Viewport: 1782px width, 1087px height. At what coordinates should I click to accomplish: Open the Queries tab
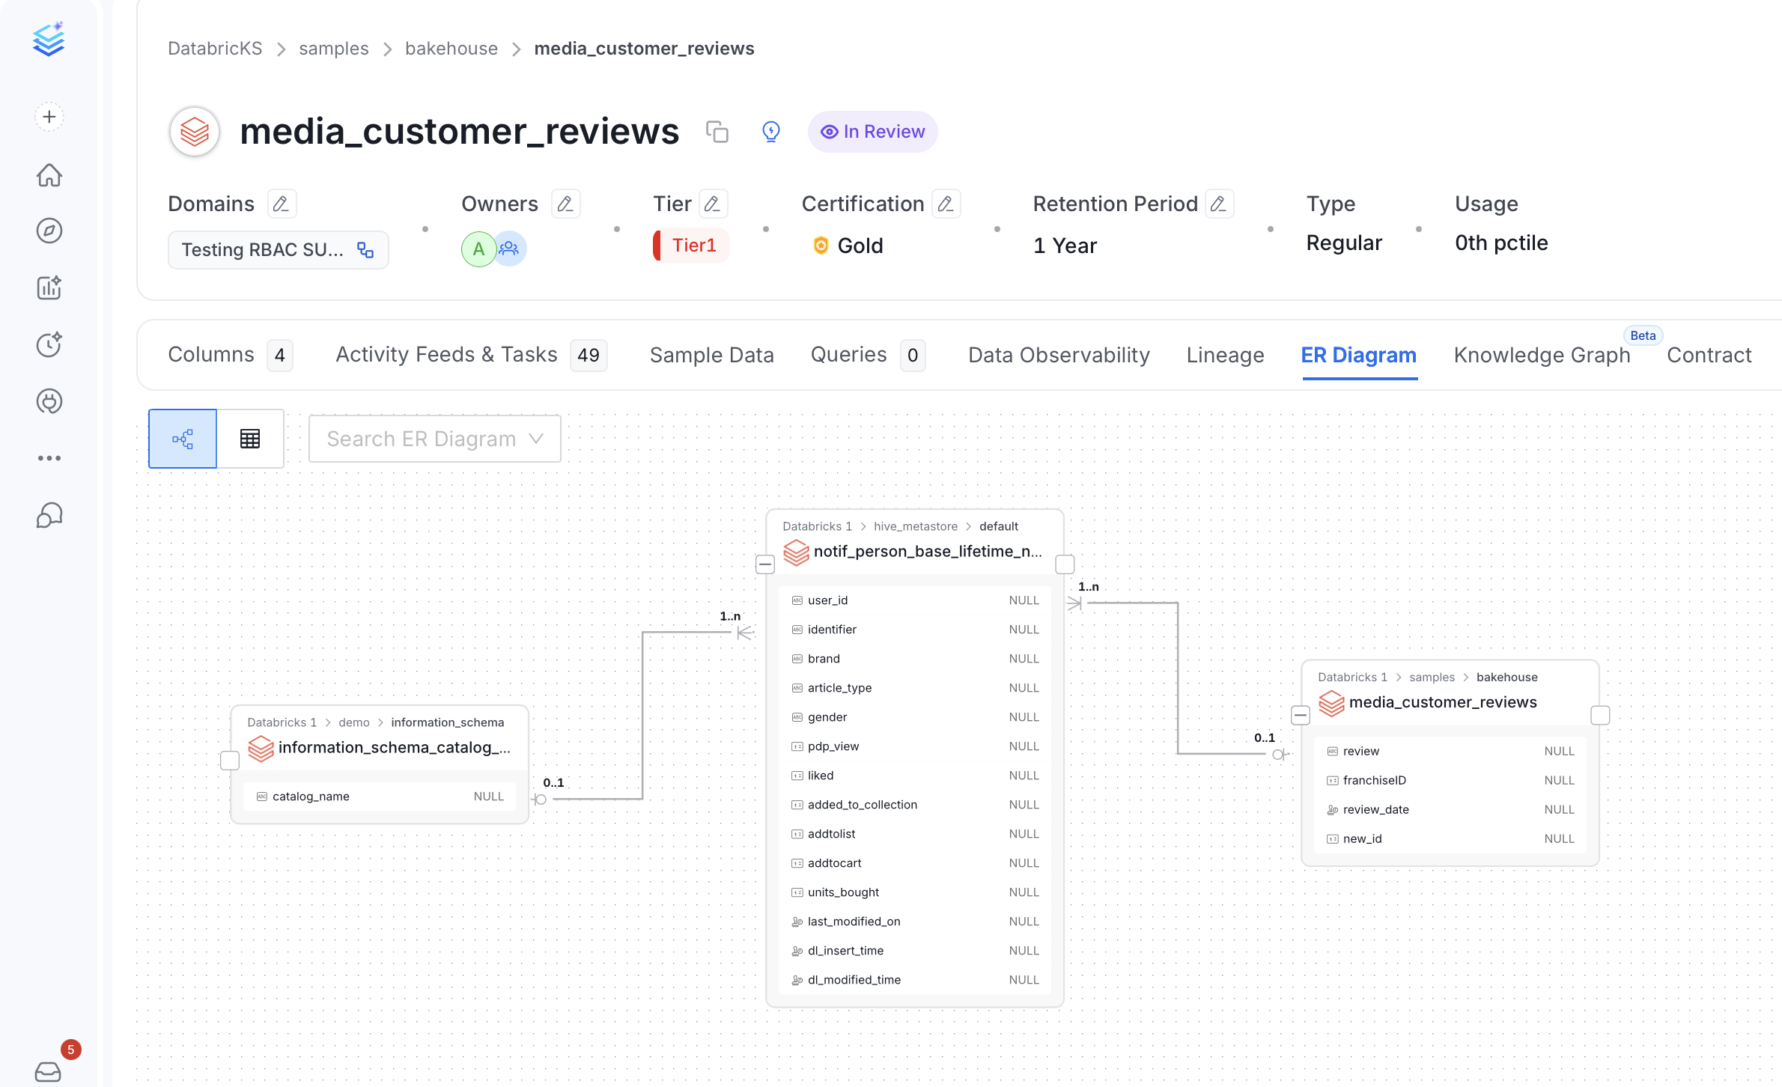(x=868, y=355)
